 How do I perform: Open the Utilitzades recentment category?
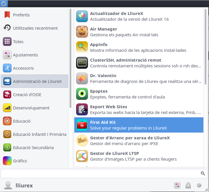click(x=35, y=28)
